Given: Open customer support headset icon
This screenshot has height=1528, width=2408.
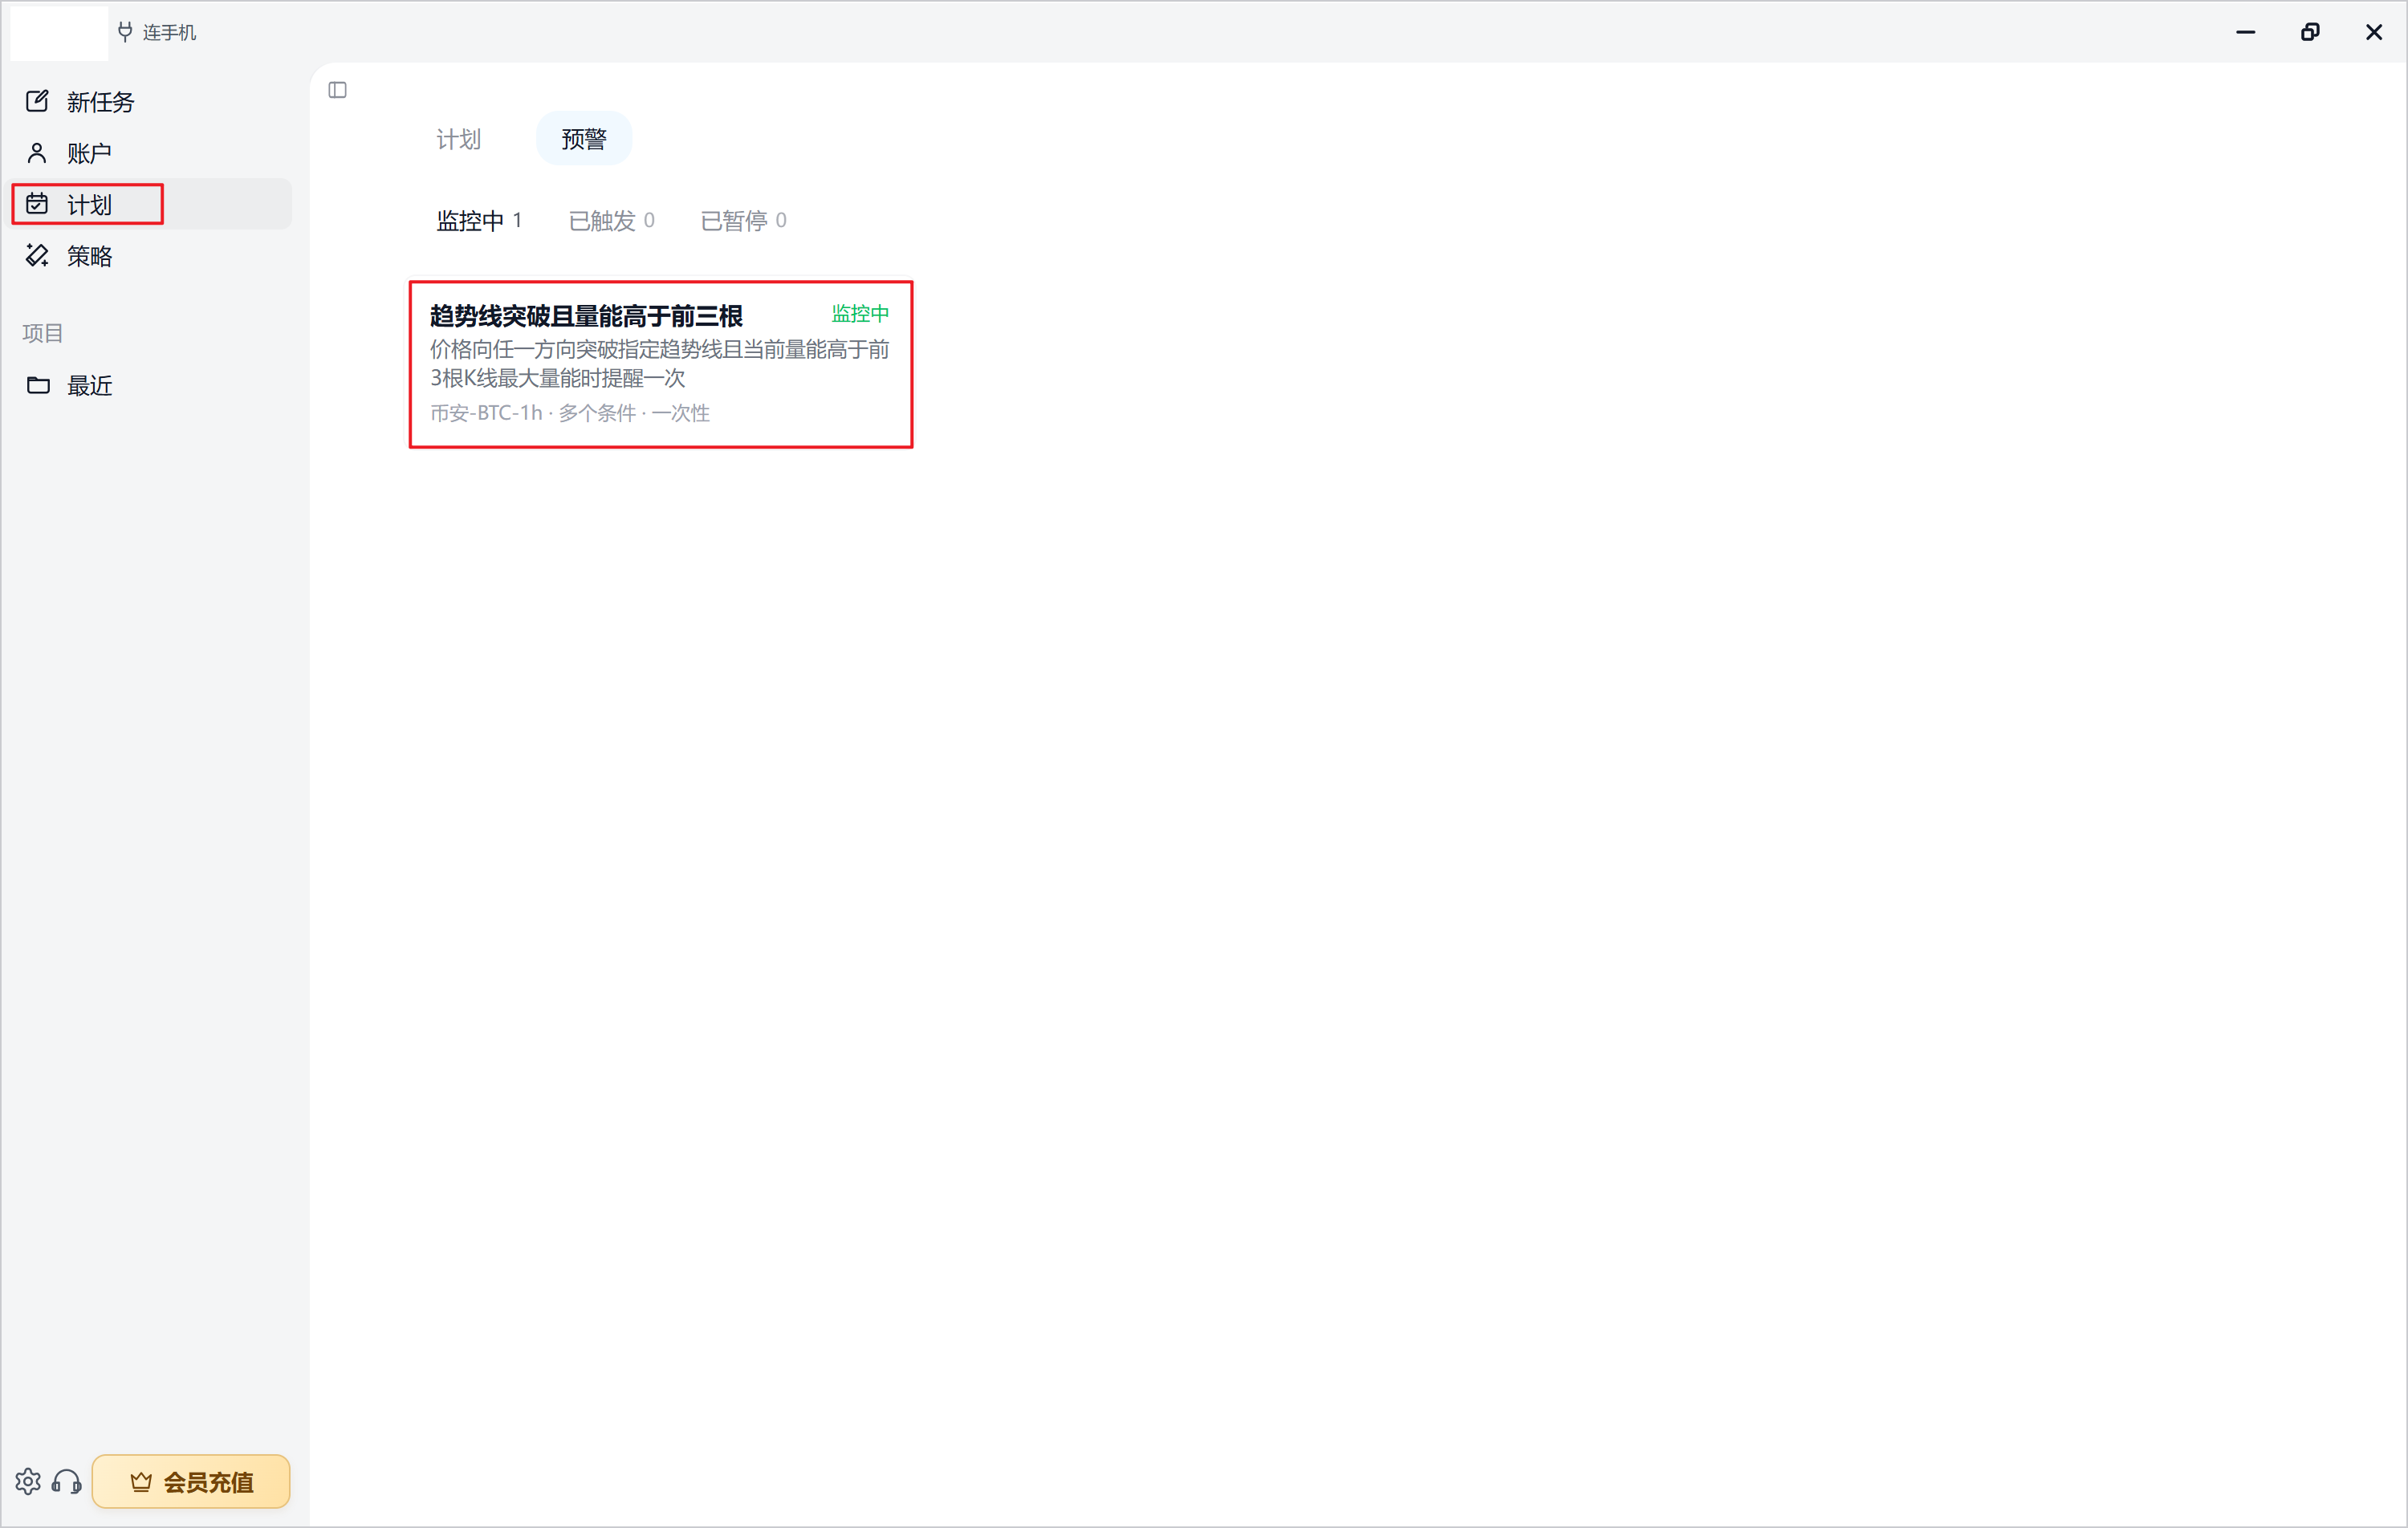Looking at the screenshot, I should coord(67,1481).
